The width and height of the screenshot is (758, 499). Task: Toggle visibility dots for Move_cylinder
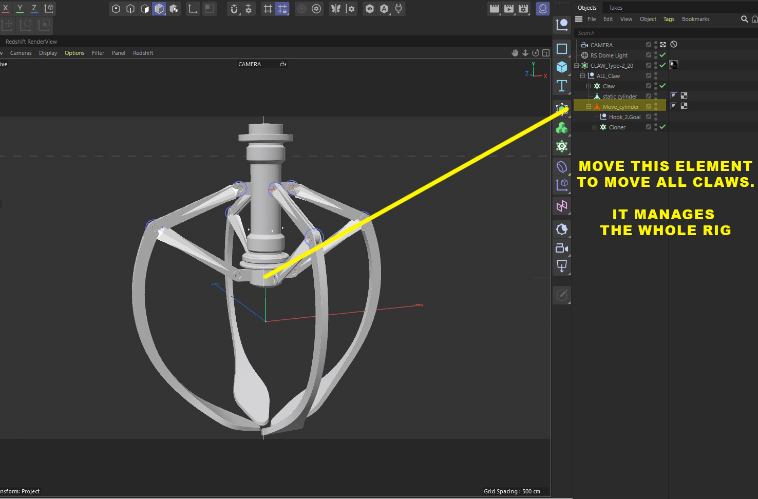[656, 106]
